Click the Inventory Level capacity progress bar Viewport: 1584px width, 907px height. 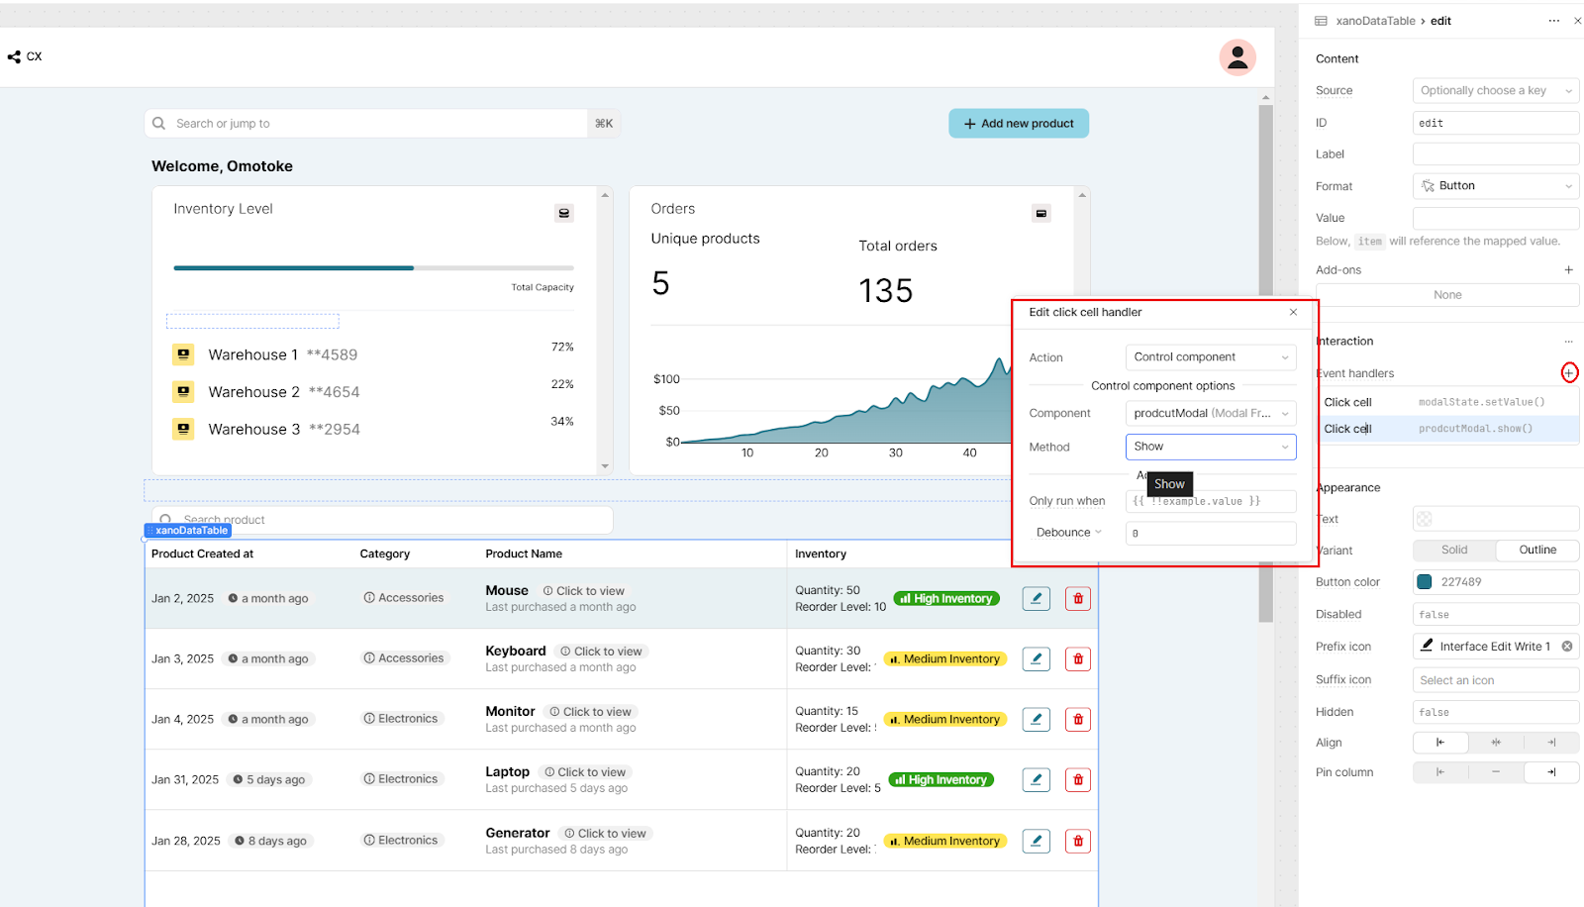373,268
